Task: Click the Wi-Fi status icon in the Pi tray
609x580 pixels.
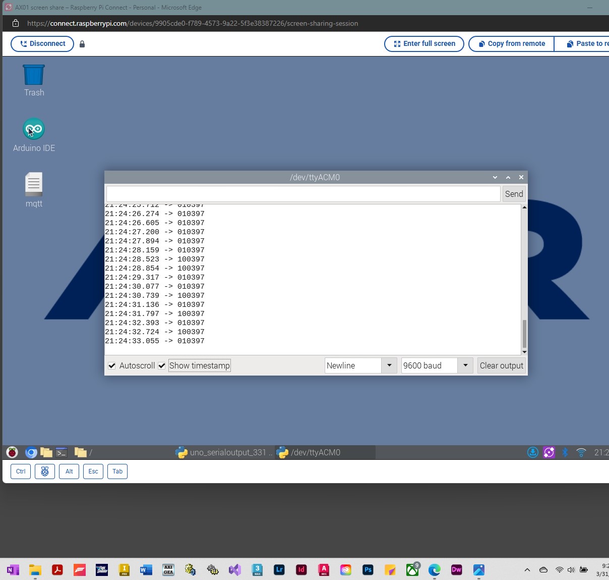Action: tap(581, 452)
